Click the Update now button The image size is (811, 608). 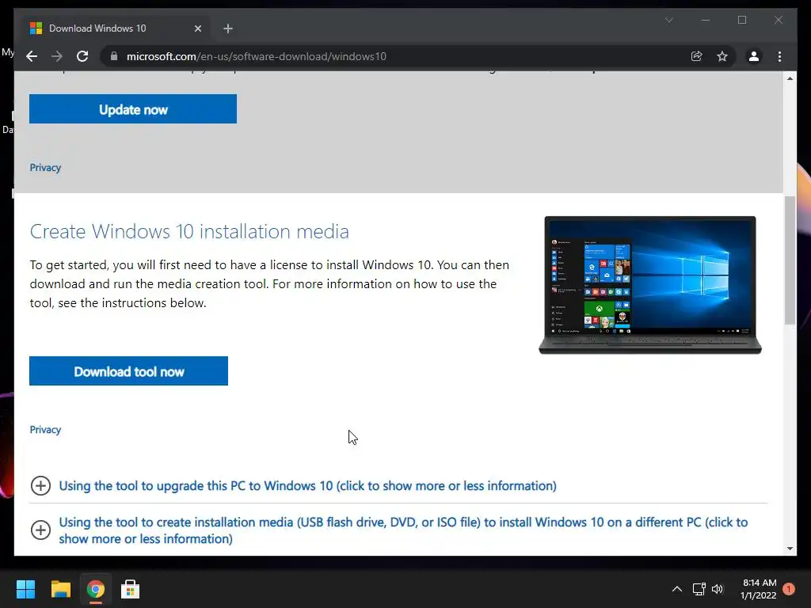click(x=133, y=109)
